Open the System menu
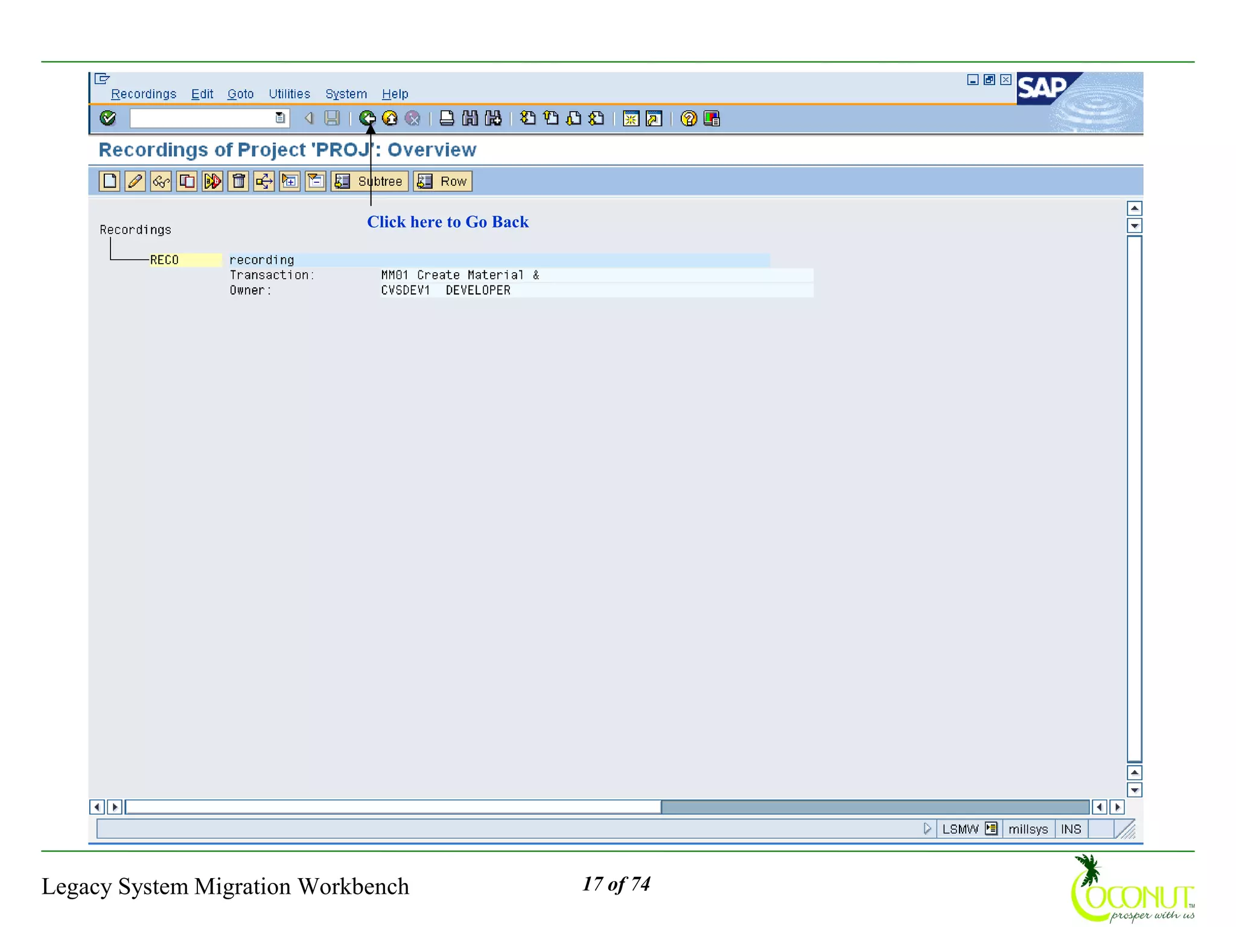The height and width of the screenshot is (927, 1236). [x=346, y=94]
